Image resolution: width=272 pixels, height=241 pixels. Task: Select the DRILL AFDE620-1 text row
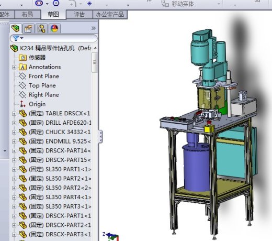tap(60, 123)
